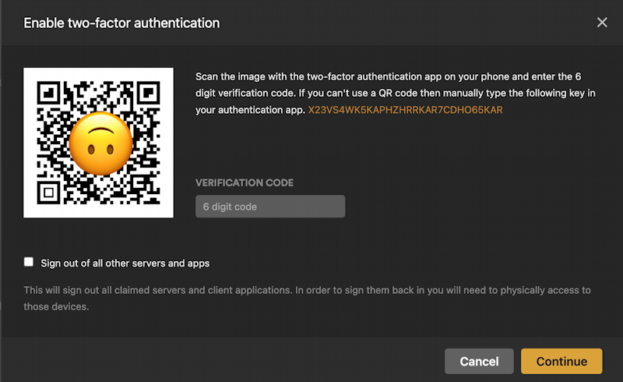Click the "Sign out of all other servers and apps" label
The height and width of the screenshot is (382, 623).
[125, 264]
